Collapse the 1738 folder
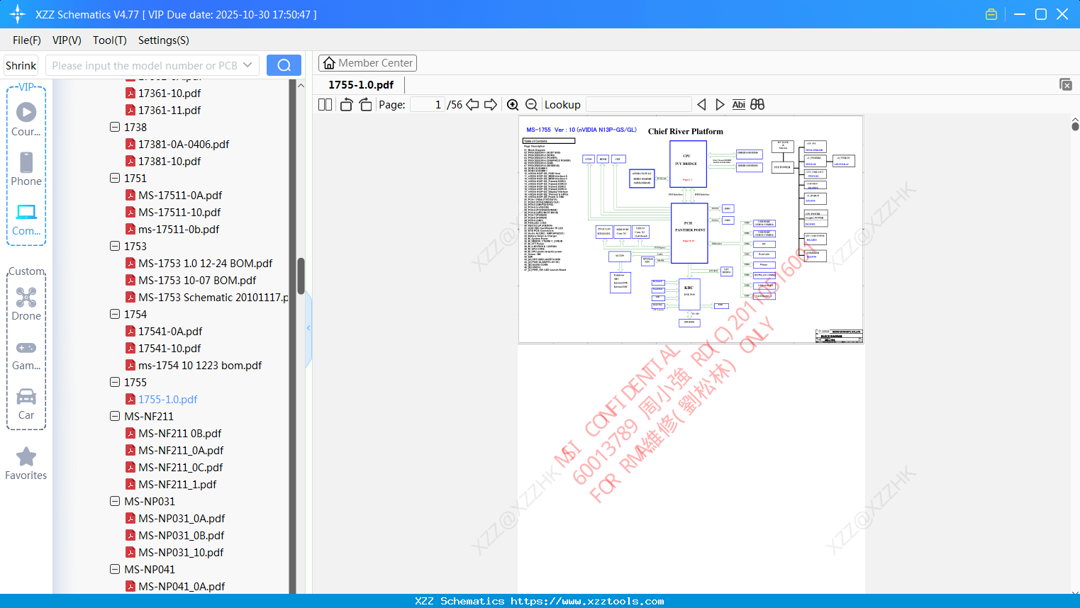Viewport: 1080px width, 608px height. [115, 127]
